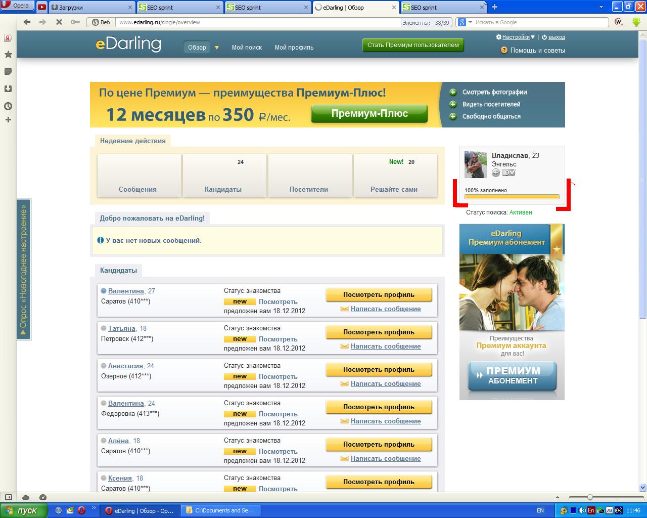Expand the Опрос «Новогоднее настроение» side tab
The image size is (647, 518).
[x=24, y=269]
